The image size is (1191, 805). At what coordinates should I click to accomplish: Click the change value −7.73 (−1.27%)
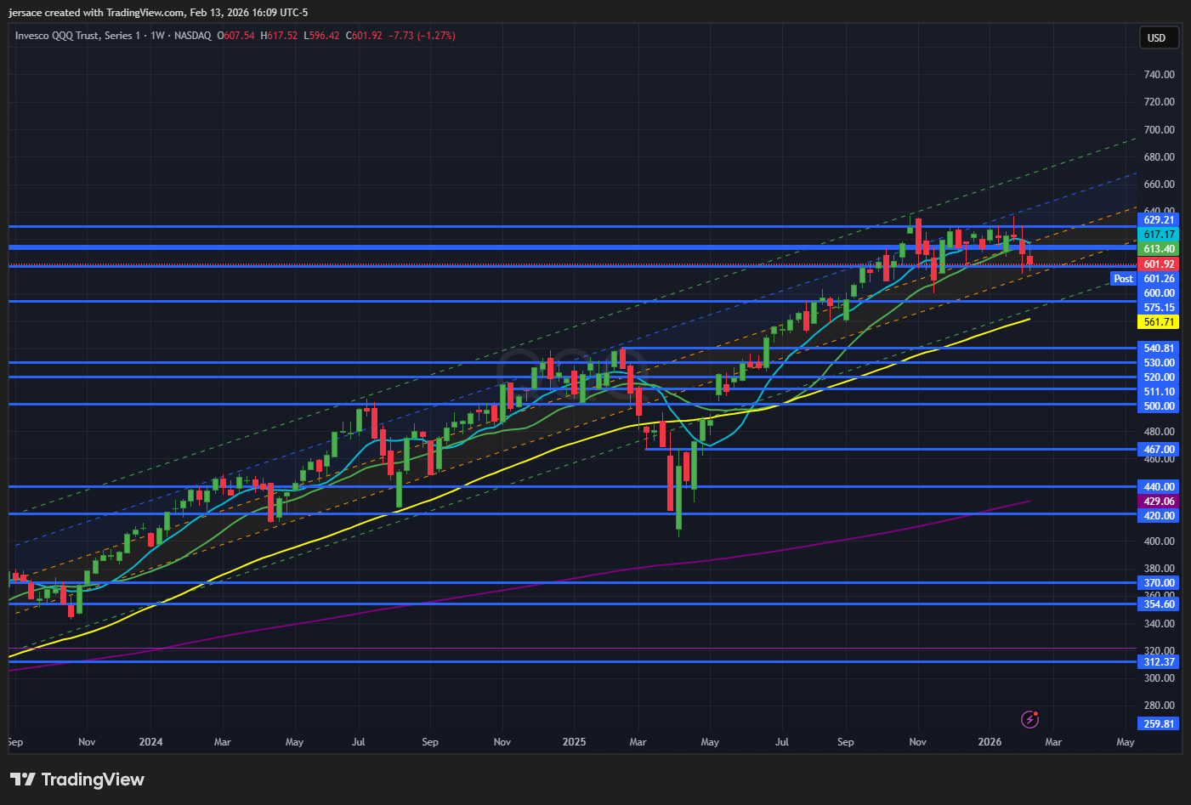[422, 36]
